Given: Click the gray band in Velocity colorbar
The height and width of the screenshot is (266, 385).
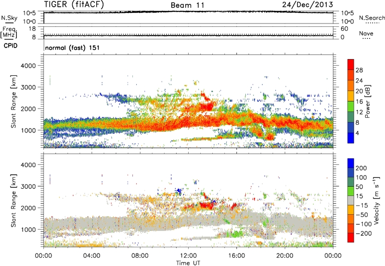Looking at the screenshot, I should [351, 200].
